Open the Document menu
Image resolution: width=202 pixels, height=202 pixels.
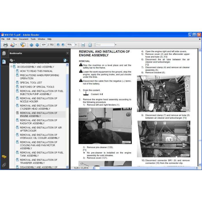[x=24, y=39]
